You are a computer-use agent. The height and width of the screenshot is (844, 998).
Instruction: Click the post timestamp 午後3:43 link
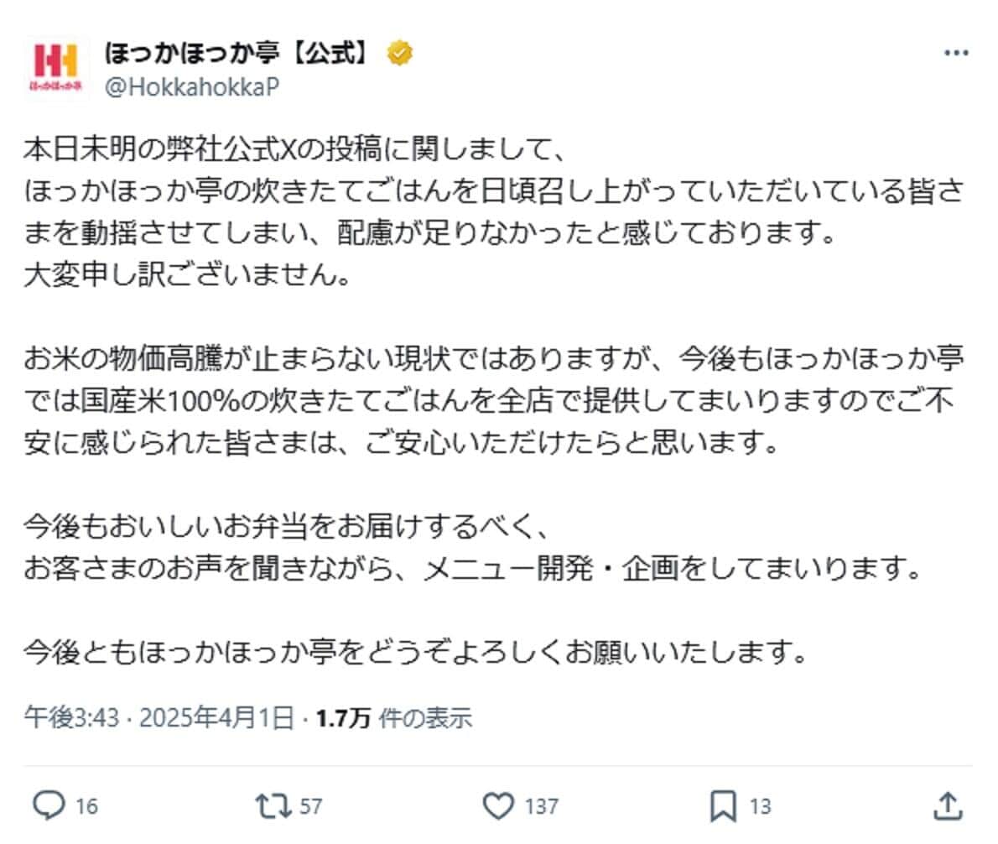[63, 716]
